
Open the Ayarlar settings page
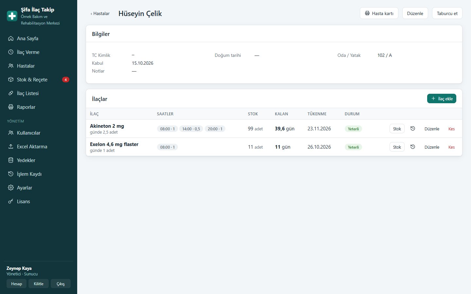[x=39, y=188]
